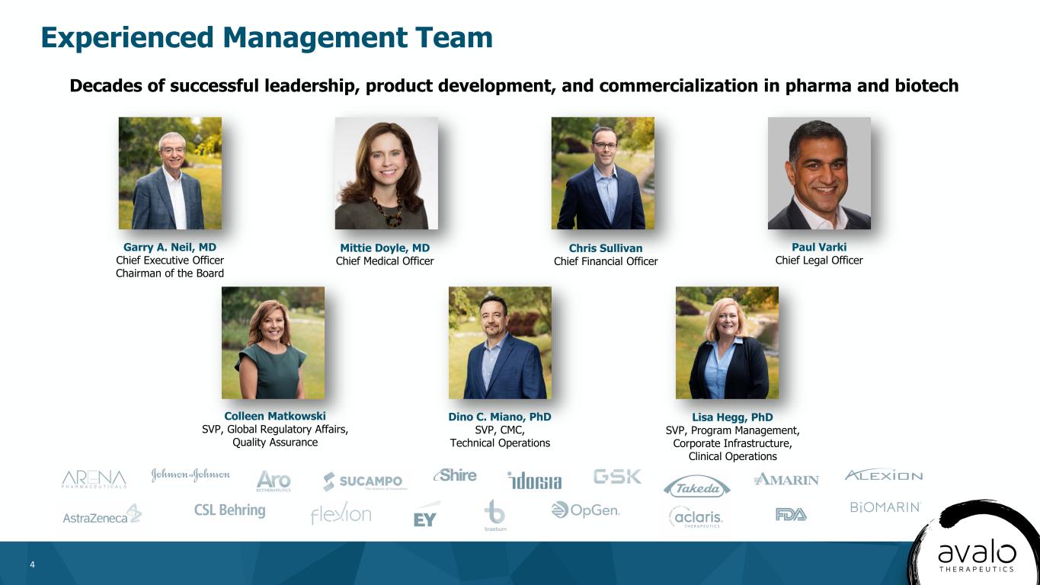Click the Colleen Matkowski name label
This screenshot has height=585, width=1040.
click(x=275, y=416)
